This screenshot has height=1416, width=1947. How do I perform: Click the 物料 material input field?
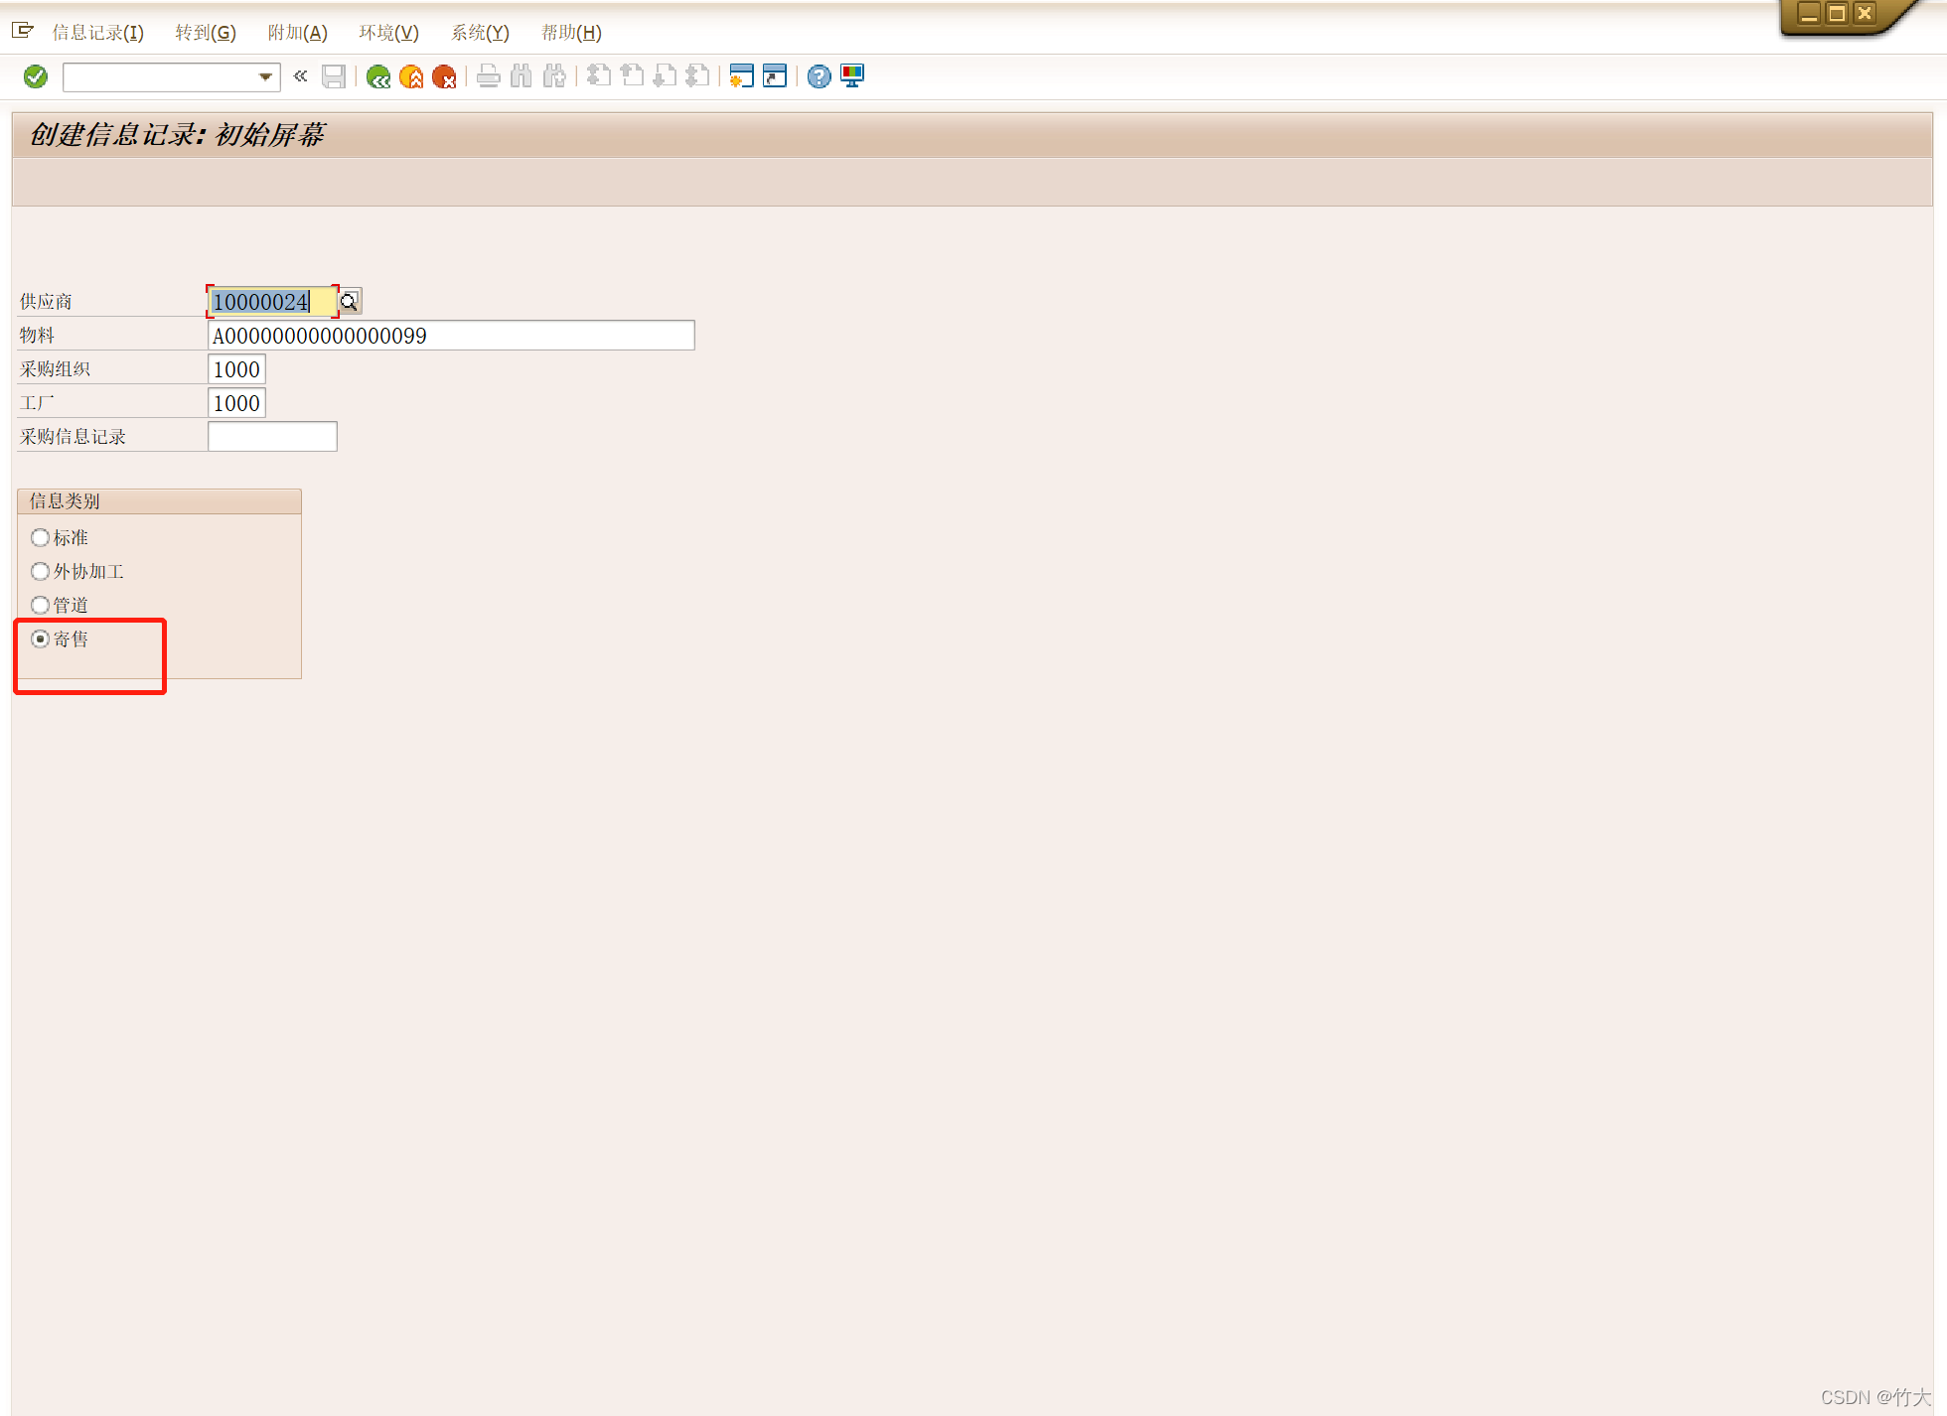451,336
